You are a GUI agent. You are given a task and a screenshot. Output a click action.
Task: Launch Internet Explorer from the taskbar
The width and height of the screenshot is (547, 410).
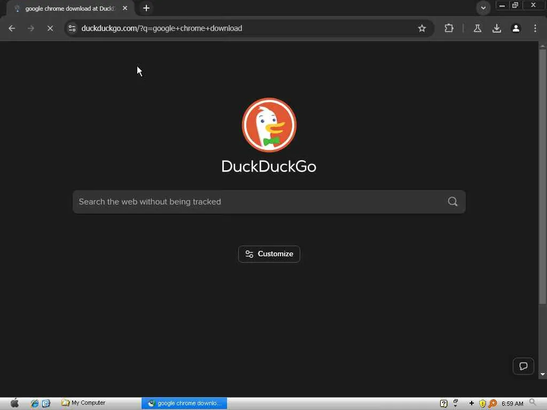(x=35, y=404)
